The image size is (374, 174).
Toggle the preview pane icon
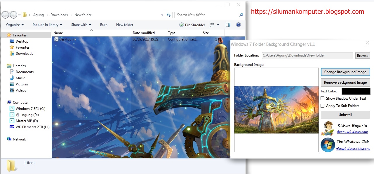(228, 25)
